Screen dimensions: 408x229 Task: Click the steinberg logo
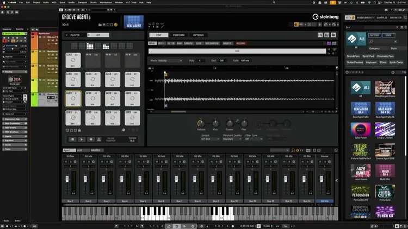[325, 17]
